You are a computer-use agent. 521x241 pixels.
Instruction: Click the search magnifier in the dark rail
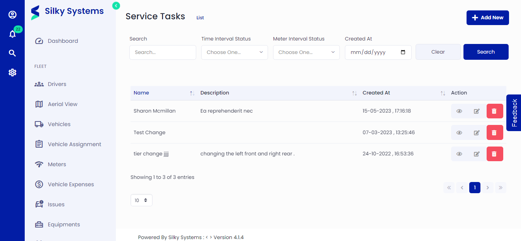pyautogui.click(x=12, y=53)
